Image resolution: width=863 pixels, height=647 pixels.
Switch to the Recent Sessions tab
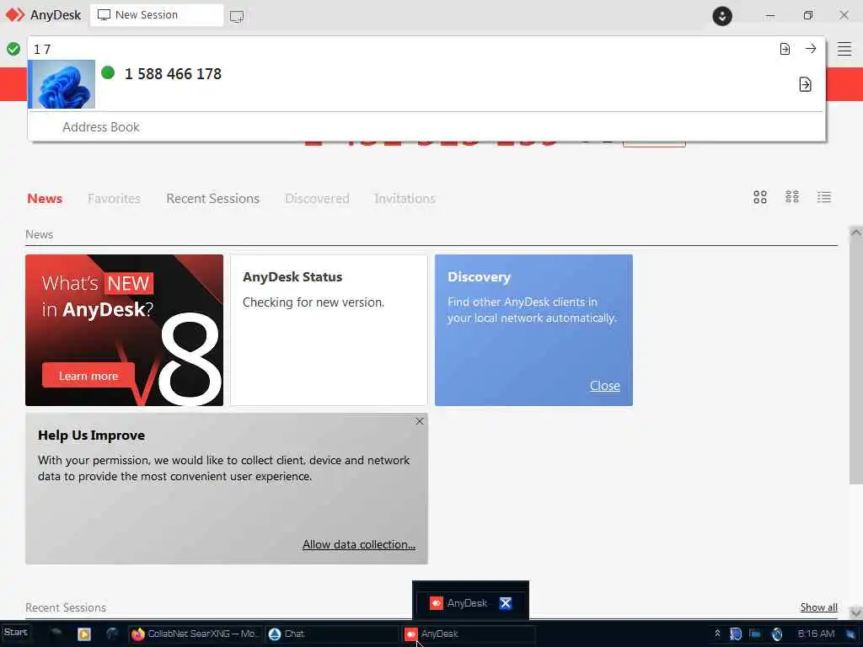click(x=212, y=199)
